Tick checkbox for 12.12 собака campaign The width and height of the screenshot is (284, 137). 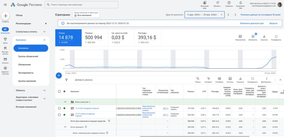59,115
